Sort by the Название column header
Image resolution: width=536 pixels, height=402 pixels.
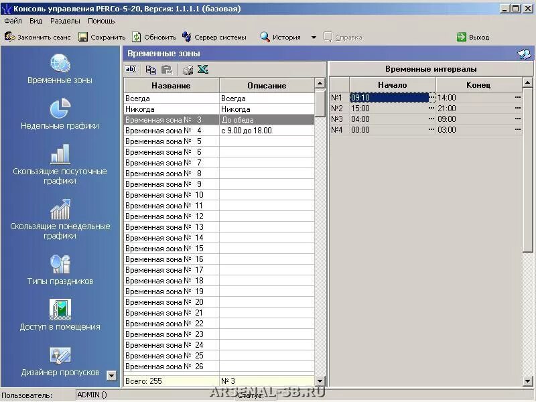click(x=172, y=86)
